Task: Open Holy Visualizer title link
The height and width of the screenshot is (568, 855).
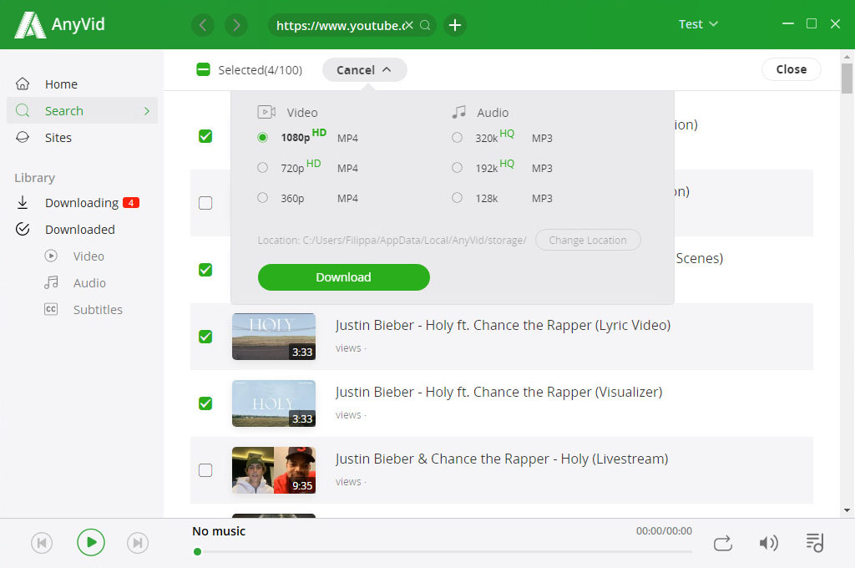Action: pyautogui.click(x=498, y=393)
